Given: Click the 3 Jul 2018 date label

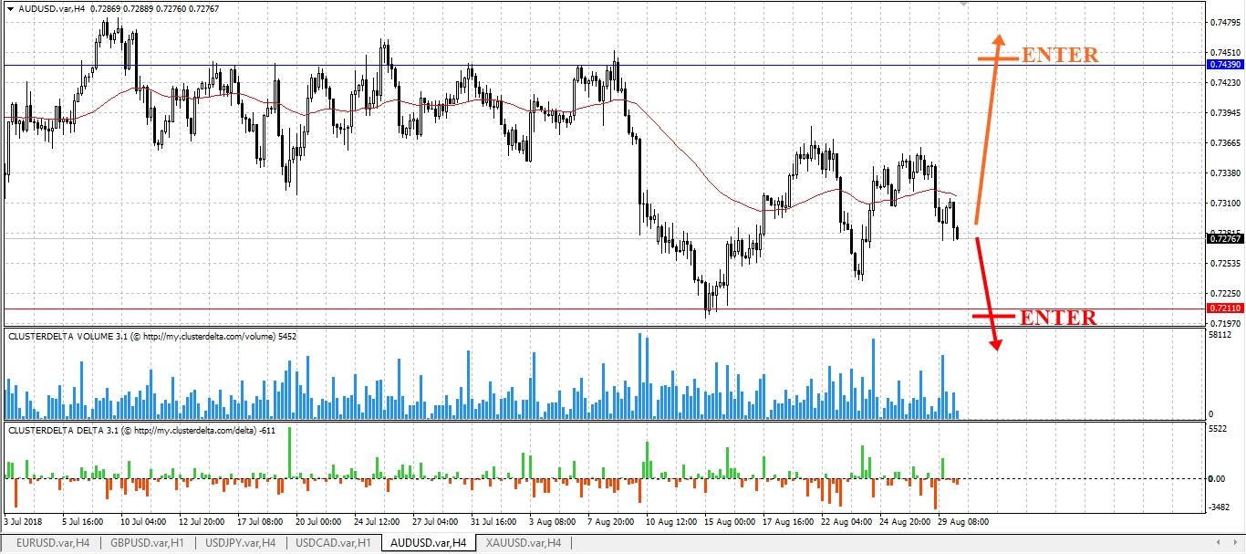Looking at the screenshot, I should click(24, 522).
